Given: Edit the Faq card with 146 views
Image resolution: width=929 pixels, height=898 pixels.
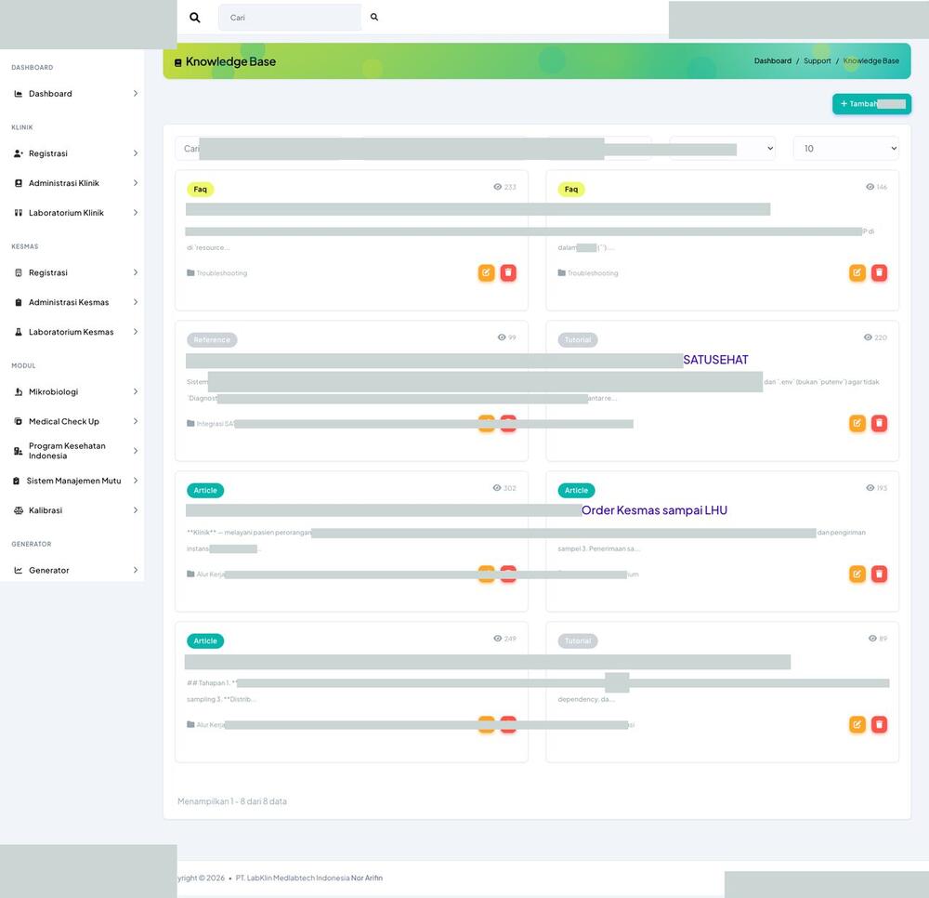Looking at the screenshot, I should [x=857, y=272].
